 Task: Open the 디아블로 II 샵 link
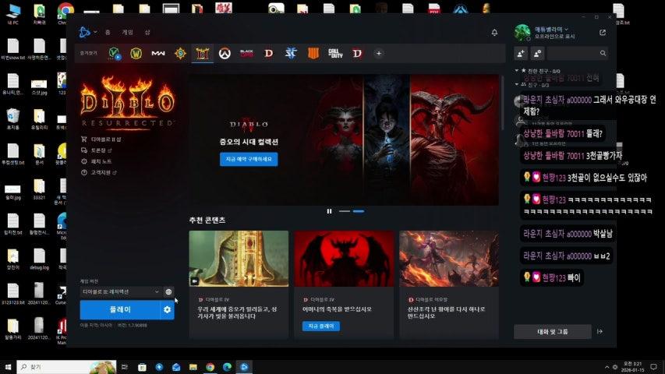pos(106,139)
